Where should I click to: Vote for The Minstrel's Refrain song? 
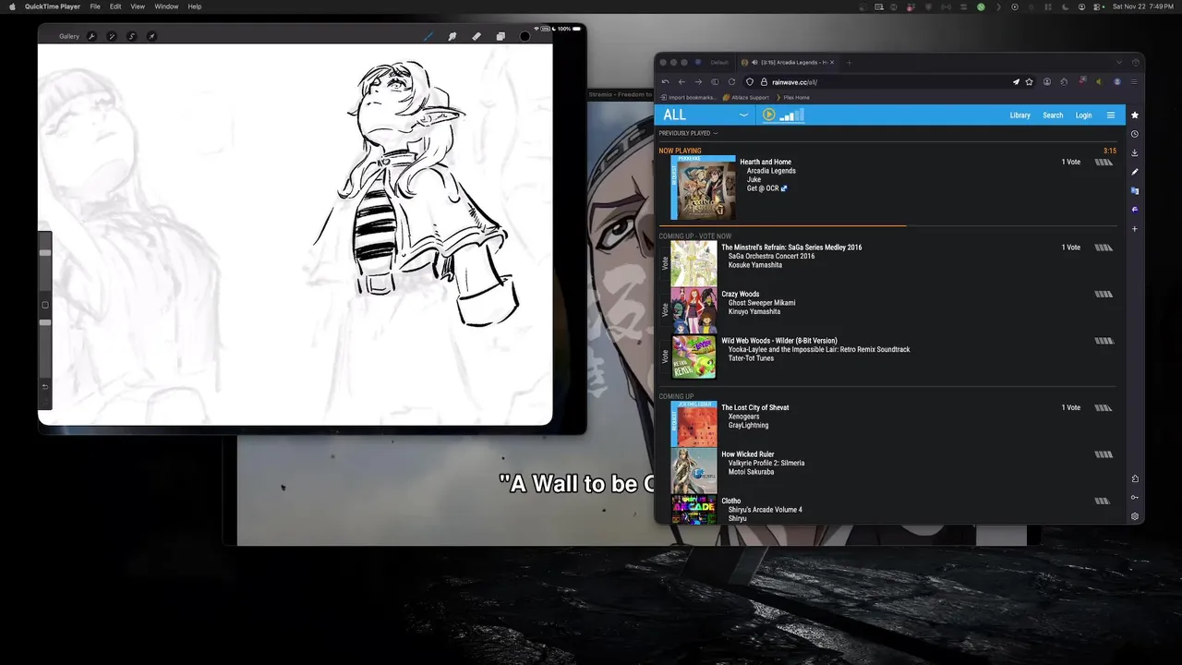[665, 263]
